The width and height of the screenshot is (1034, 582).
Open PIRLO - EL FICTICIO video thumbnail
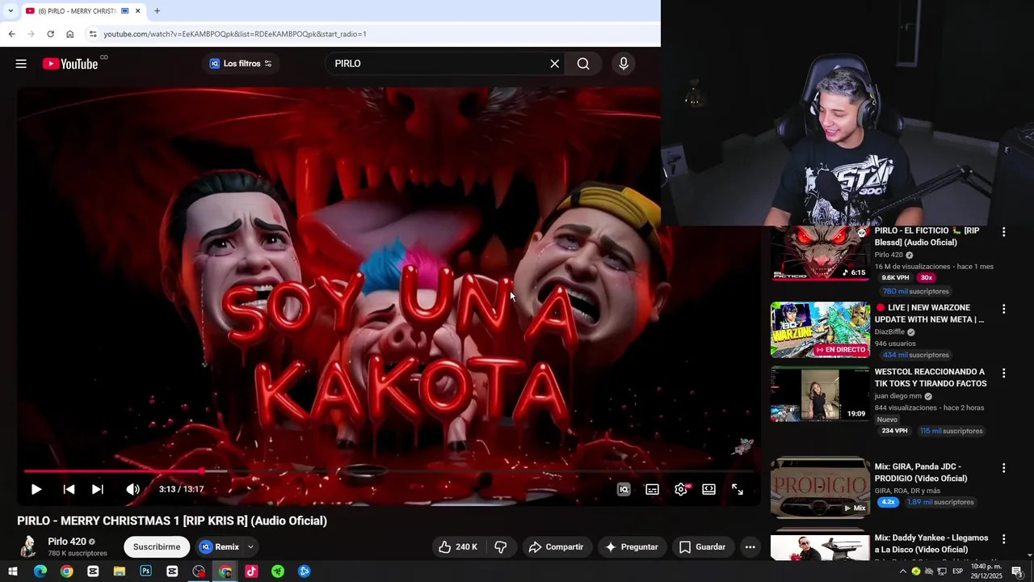click(820, 253)
